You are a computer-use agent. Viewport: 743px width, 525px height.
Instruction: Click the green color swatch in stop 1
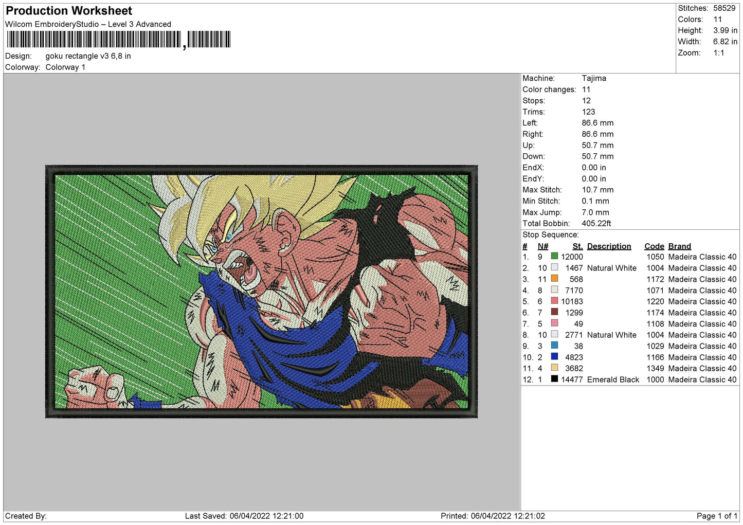point(554,256)
